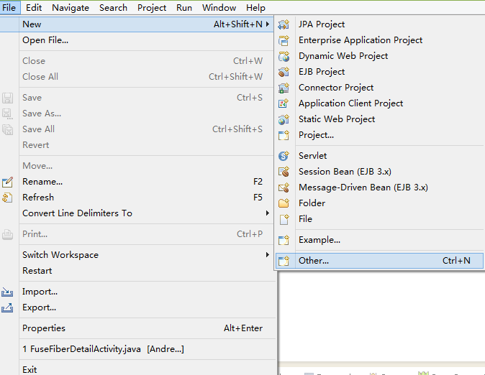This screenshot has width=485, height=375.
Task: Click the Alt+Shift+N shortcut text
Action: [238, 24]
